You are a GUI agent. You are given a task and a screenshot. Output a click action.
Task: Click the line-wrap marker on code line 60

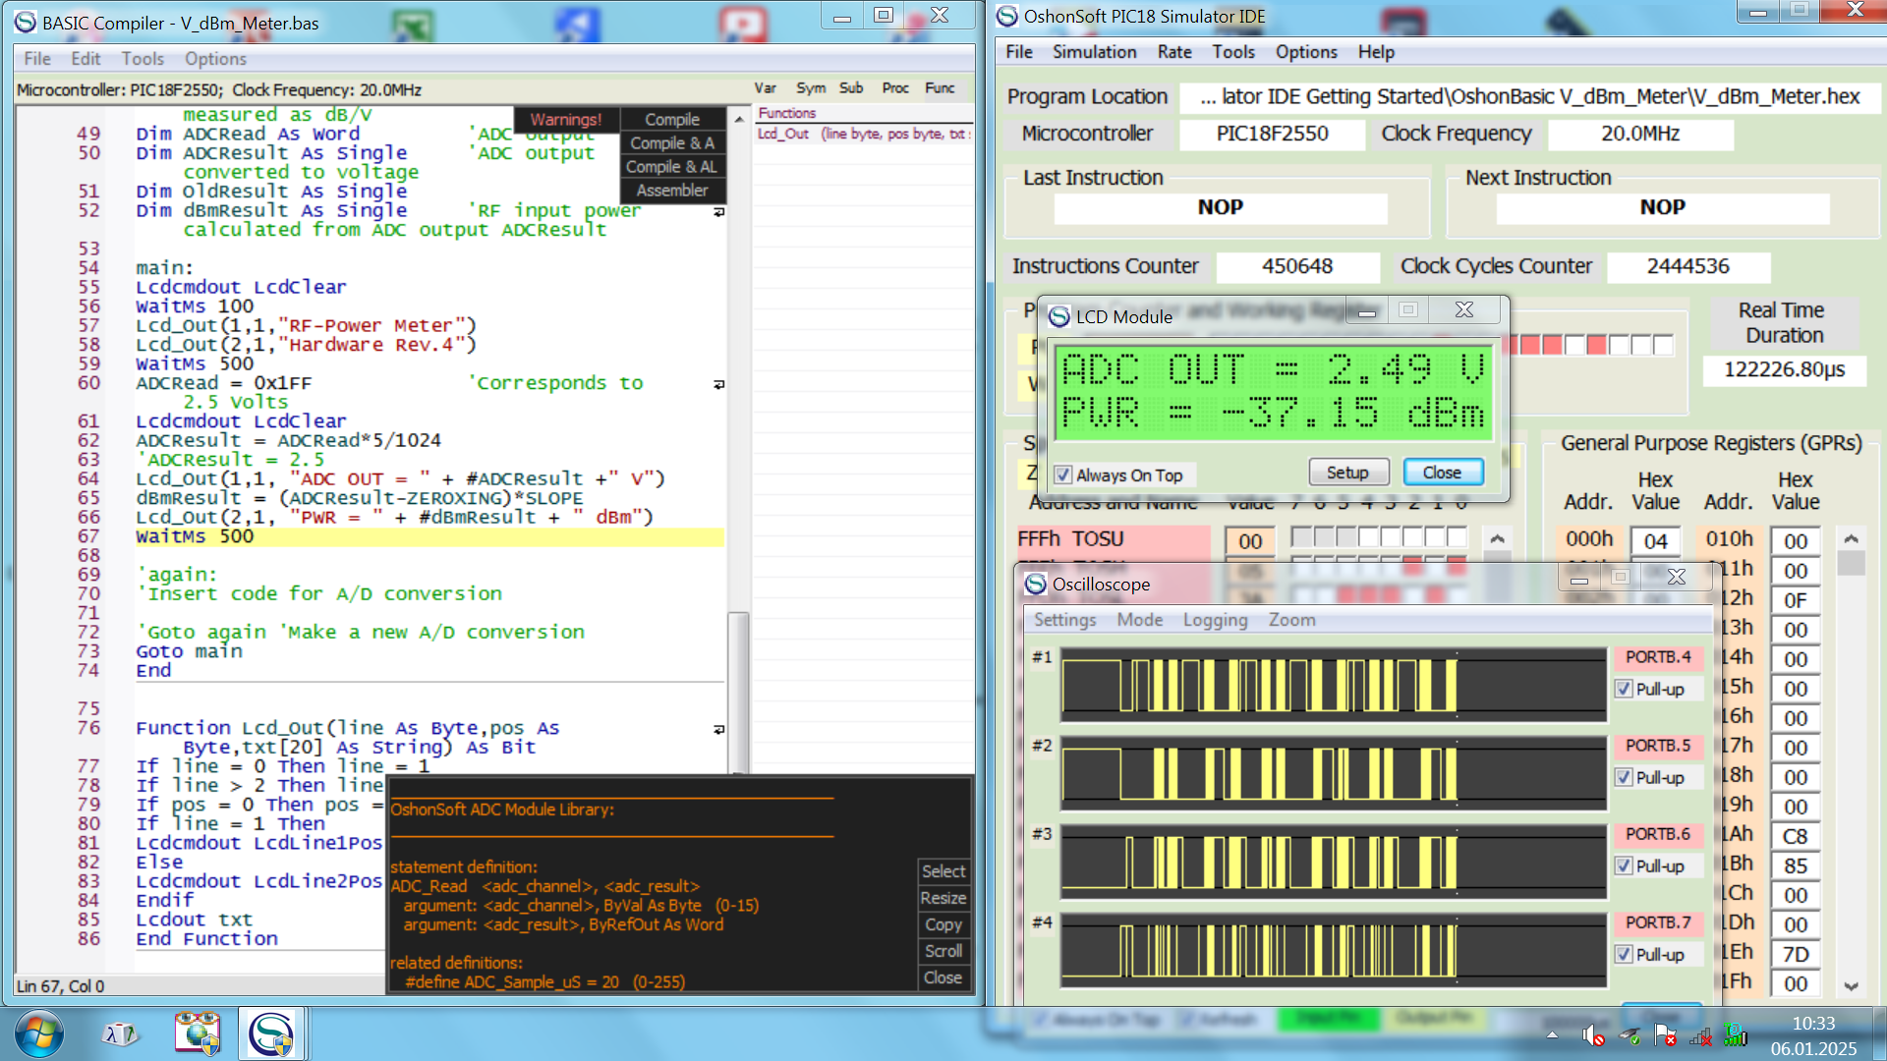719,384
